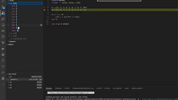The height and width of the screenshot is (100, 178).
Task: Select the matmul() stack frame
Action: tap(25, 79)
